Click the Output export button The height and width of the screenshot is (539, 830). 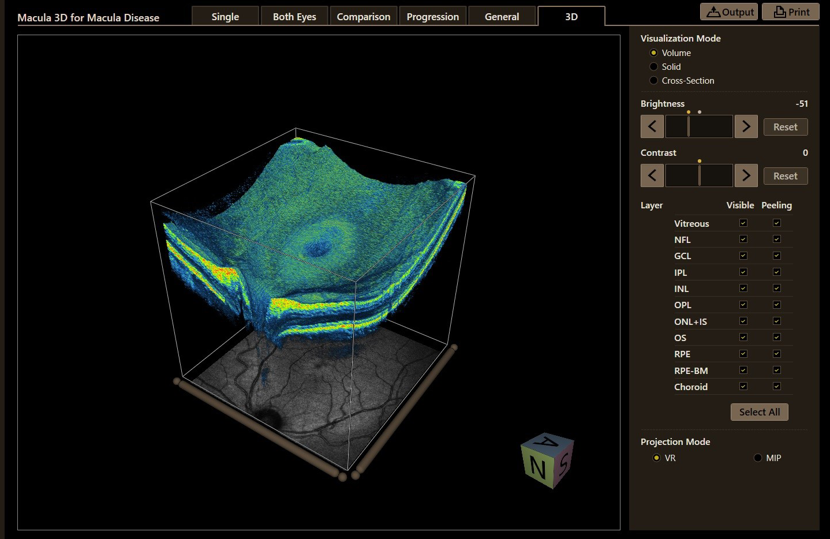[730, 12]
